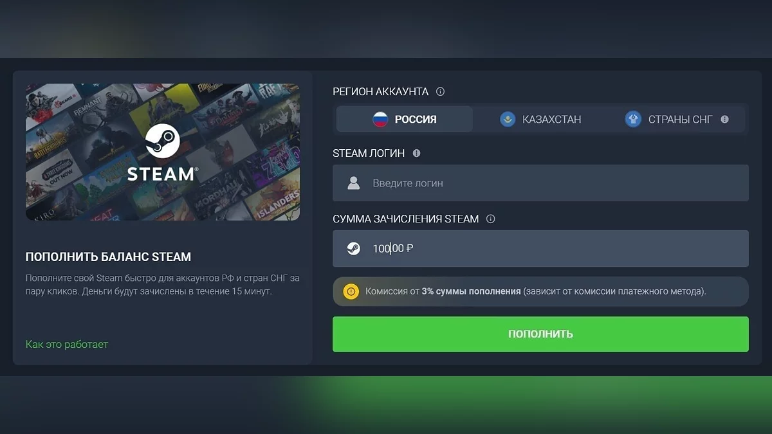Click the Steam logo icon in amount field
Image resolution: width=772 pixels, height=434 pixels.
(x=353, y=248)
